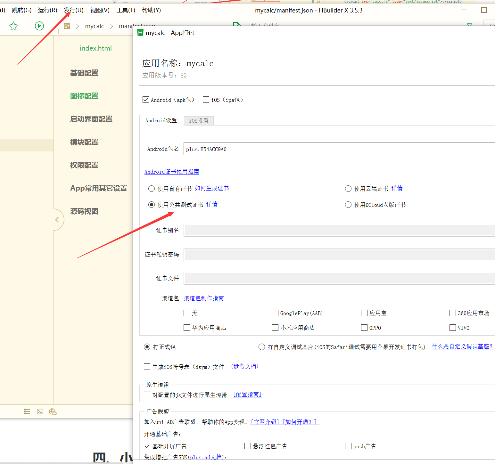Viewport: 495px width, 464px height.
Task: Select 使用云端证书 radio button
Action: [x=348, y=189]
